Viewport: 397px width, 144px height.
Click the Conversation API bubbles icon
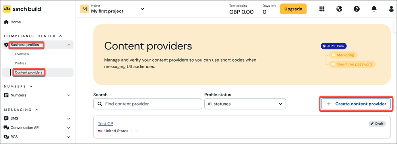coord(6,128)
